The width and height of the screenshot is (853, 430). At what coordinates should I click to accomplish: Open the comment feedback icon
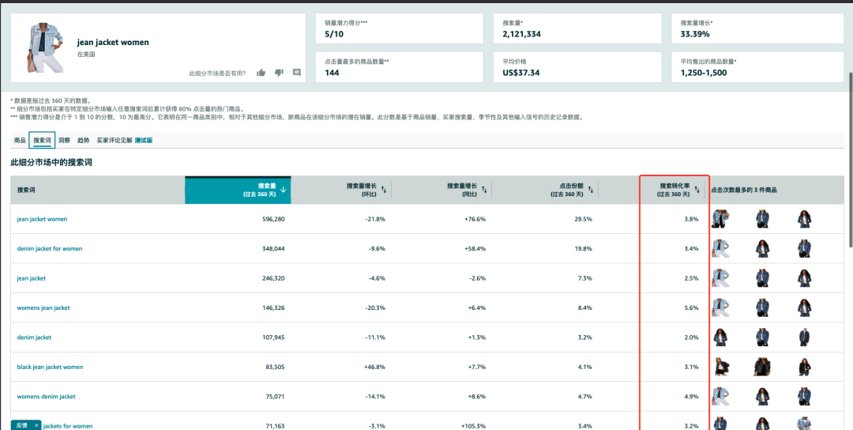297,73
